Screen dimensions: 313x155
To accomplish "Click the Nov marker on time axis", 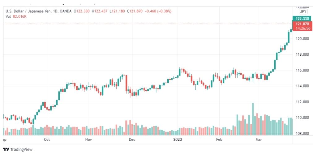I will pyautogui.click(x=88, y=140).
